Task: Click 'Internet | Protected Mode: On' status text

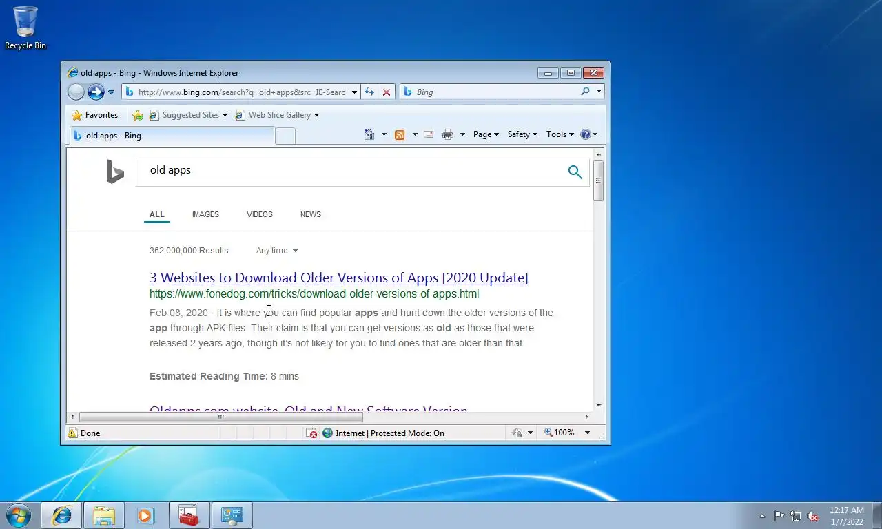Action: 390,433
